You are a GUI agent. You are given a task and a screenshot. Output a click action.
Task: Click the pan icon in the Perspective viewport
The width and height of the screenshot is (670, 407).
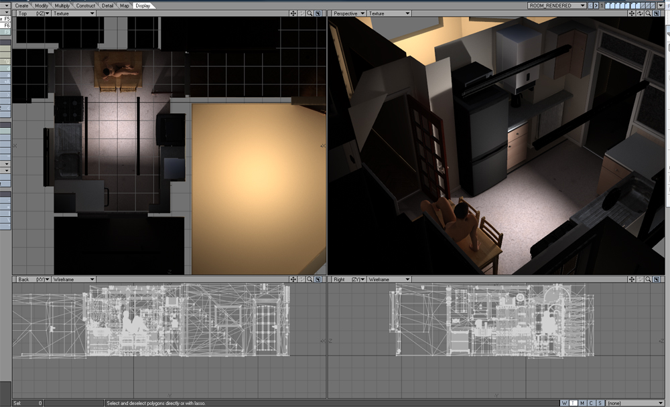632,13
